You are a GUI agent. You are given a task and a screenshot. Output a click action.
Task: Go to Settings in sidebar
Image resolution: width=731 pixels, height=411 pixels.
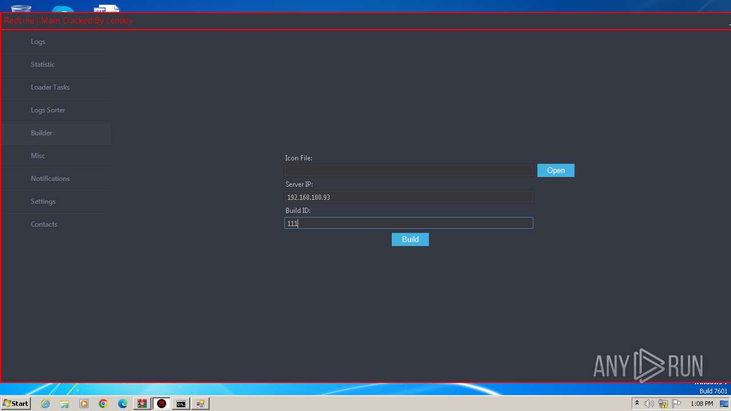click(55, 202)
